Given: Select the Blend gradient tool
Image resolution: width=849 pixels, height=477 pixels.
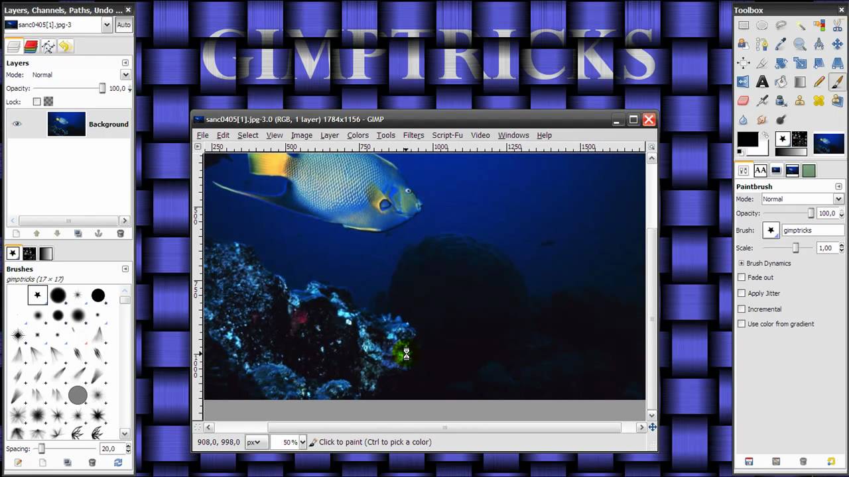Looking at the screenshot, I should (x=800, y=82).
